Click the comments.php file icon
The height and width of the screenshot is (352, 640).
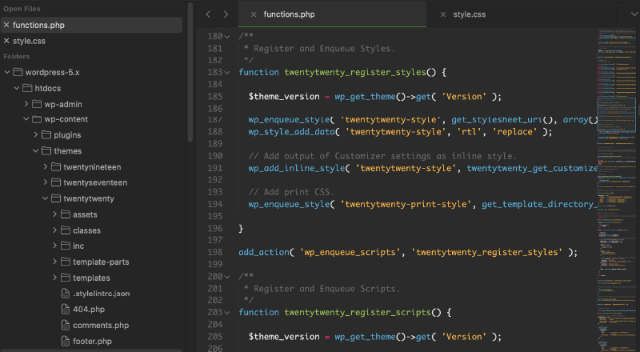66,325
